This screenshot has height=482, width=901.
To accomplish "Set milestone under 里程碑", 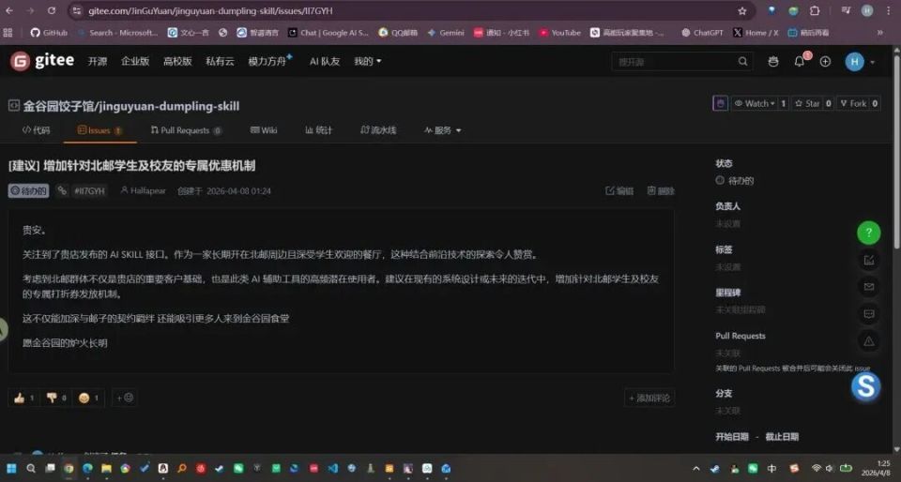I will coord(741,309).
